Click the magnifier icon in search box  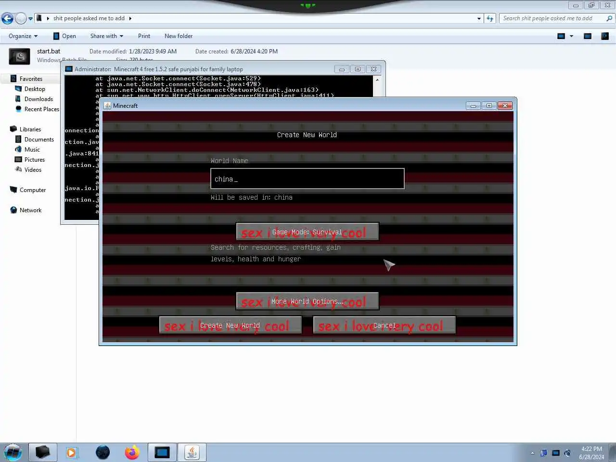tap(609, 18)
